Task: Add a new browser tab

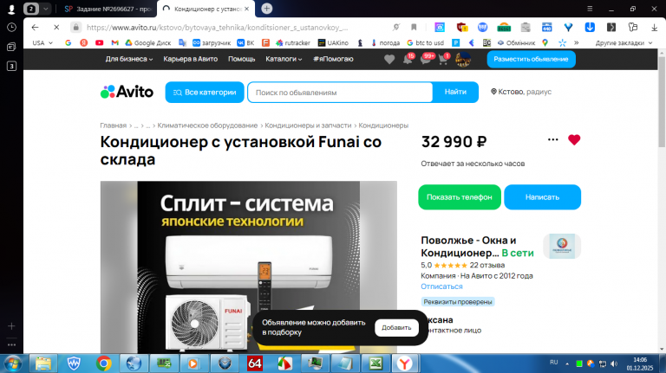Action: (267, 9)
